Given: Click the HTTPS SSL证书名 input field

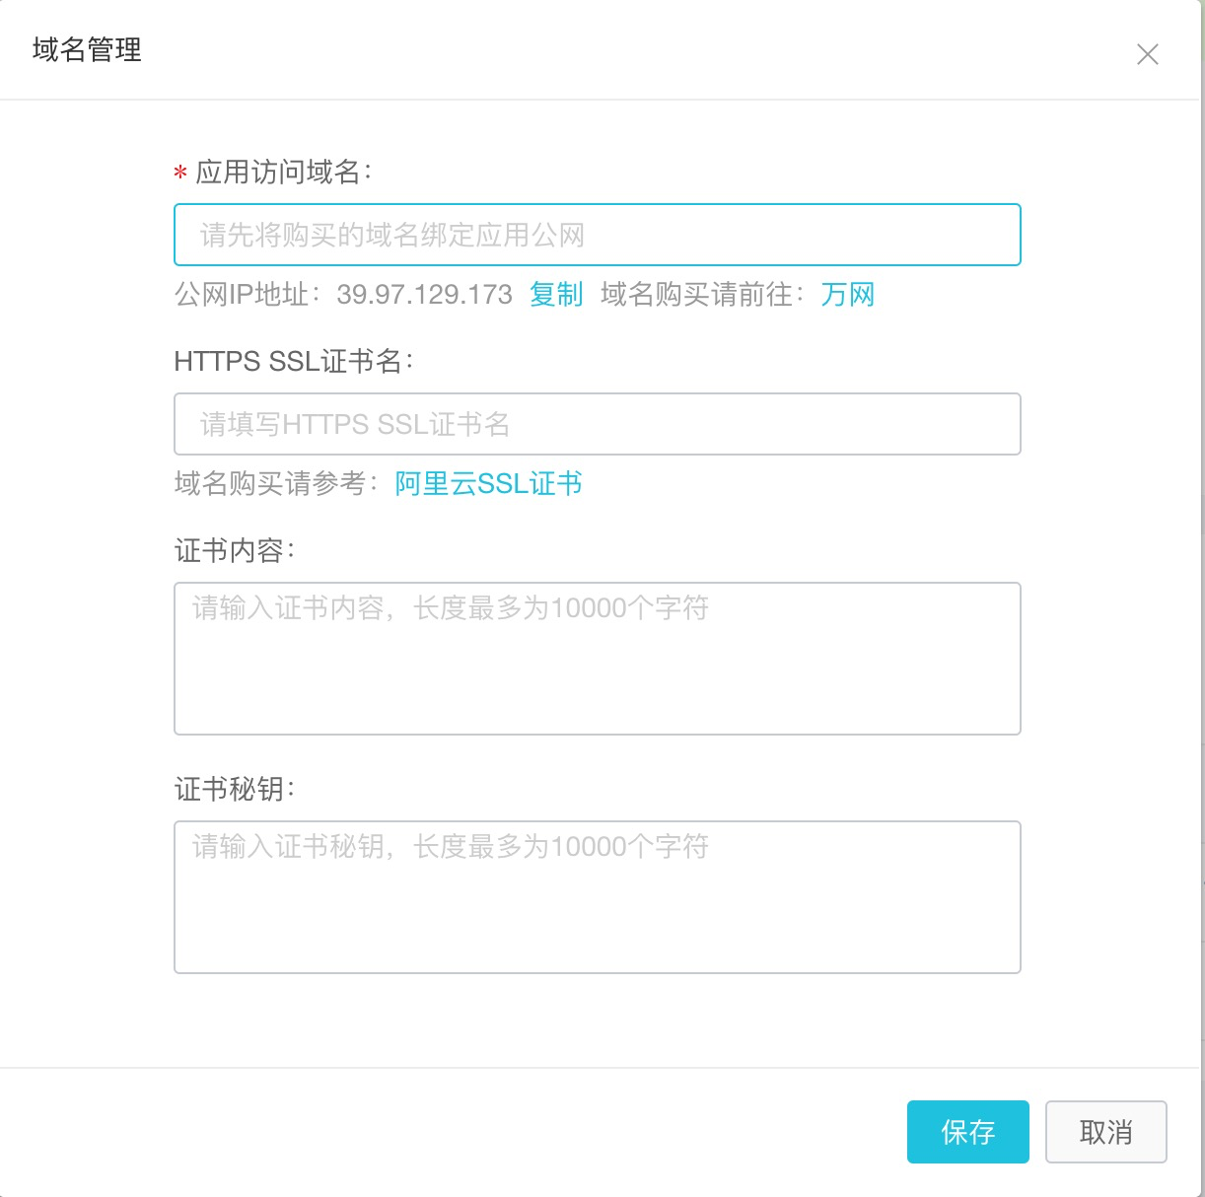Looking at the screenshot, I should click(x=597, y=424).
